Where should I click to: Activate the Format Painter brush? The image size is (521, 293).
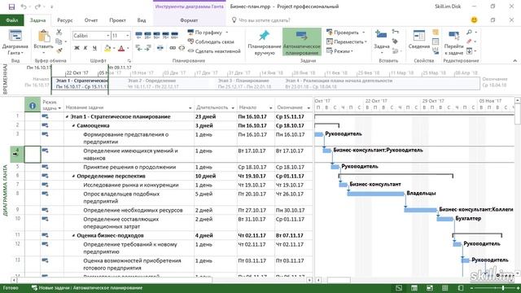pyautogui.click(x=59, y=50)
